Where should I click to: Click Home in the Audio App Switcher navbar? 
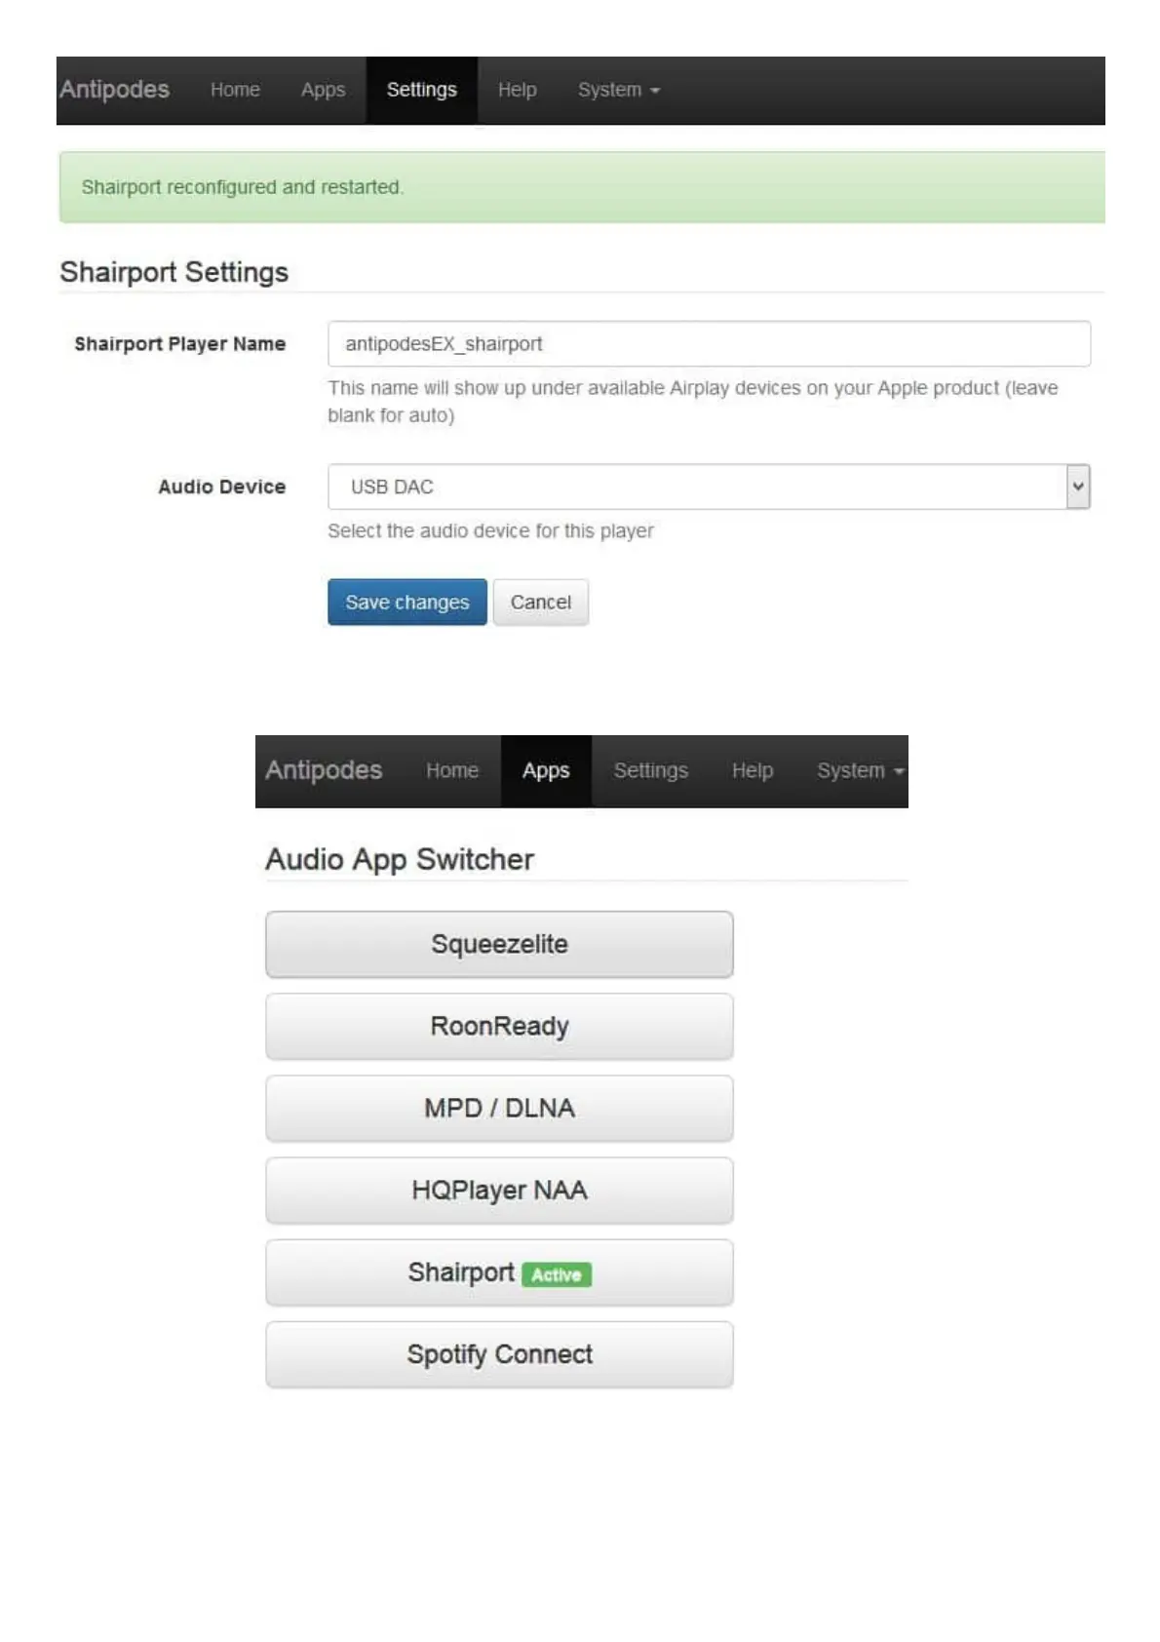[x=451, y=770]
